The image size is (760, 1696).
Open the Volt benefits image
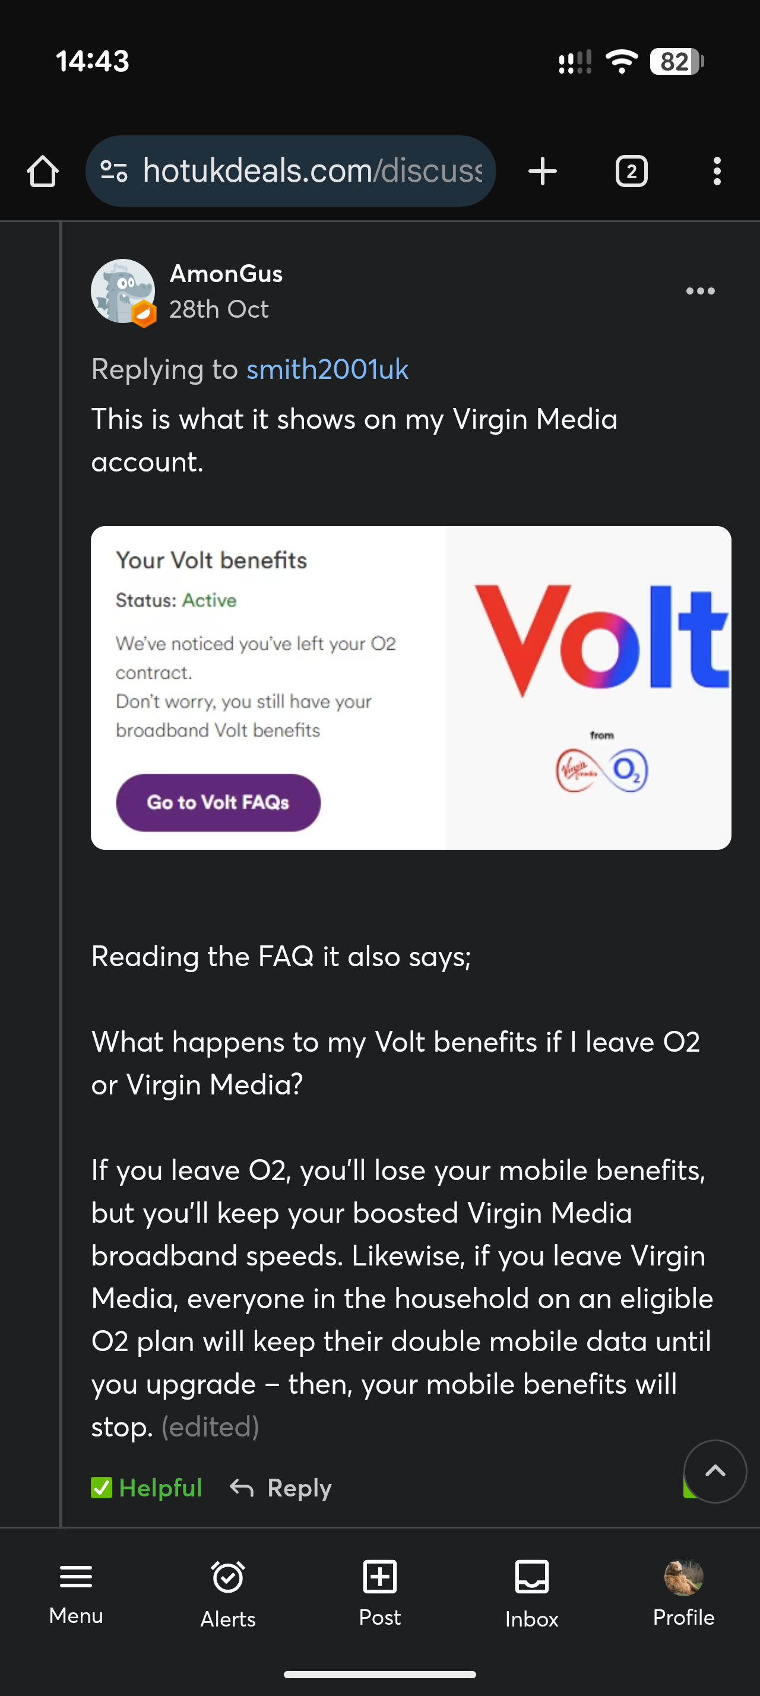point(411,687)
